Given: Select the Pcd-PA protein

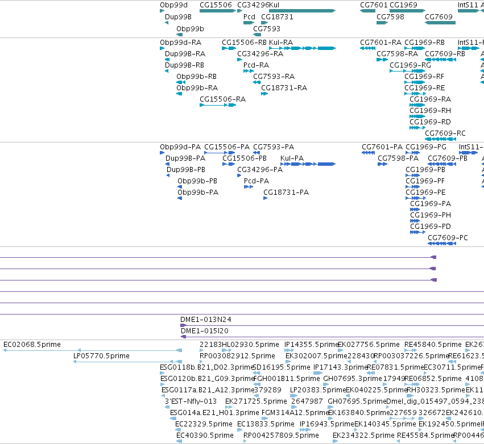Looking at the screenshot, I should pos(249,187).
